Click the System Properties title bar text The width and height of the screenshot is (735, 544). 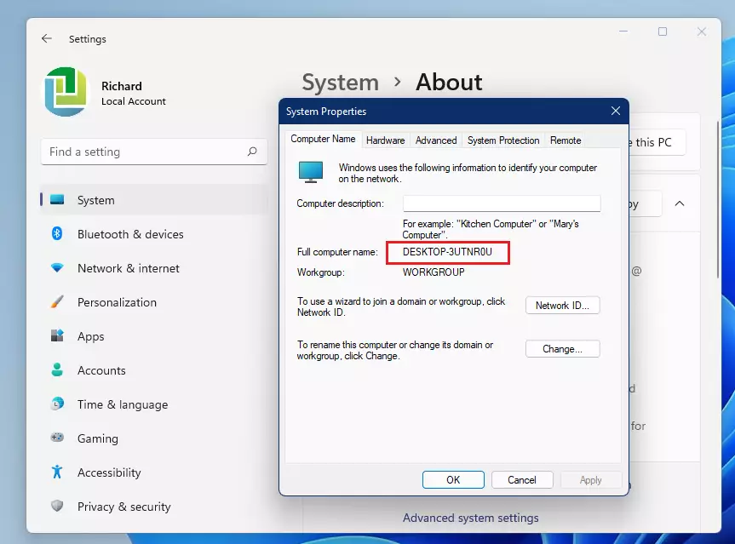tap(326, 112)
